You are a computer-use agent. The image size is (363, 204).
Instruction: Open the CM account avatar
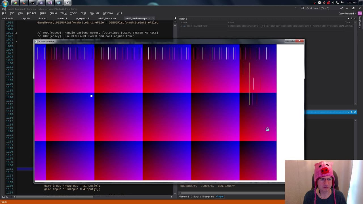click(x=360, y=13)
